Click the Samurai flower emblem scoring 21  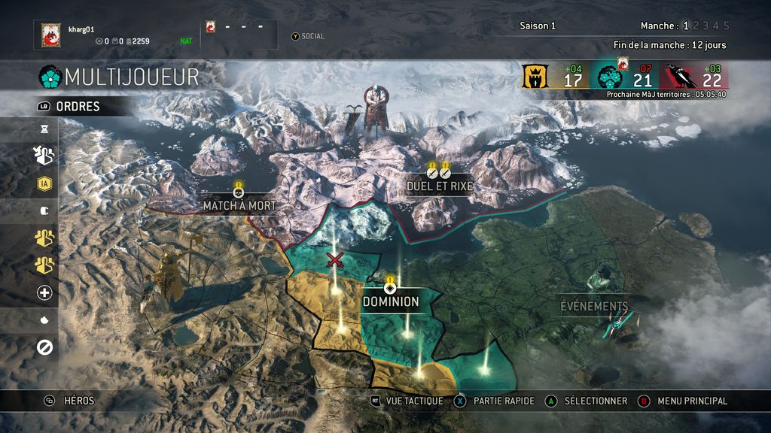click(610, 77)
